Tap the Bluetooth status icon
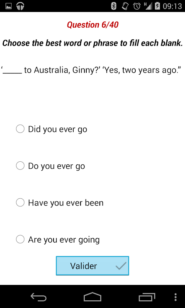Screen dimensions: 185x308 tap(114, 6)
